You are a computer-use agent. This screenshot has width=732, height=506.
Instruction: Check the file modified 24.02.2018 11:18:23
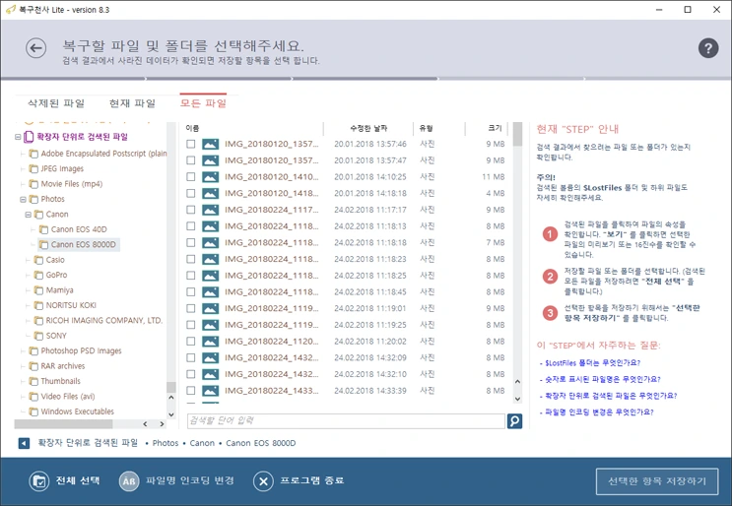191,259
